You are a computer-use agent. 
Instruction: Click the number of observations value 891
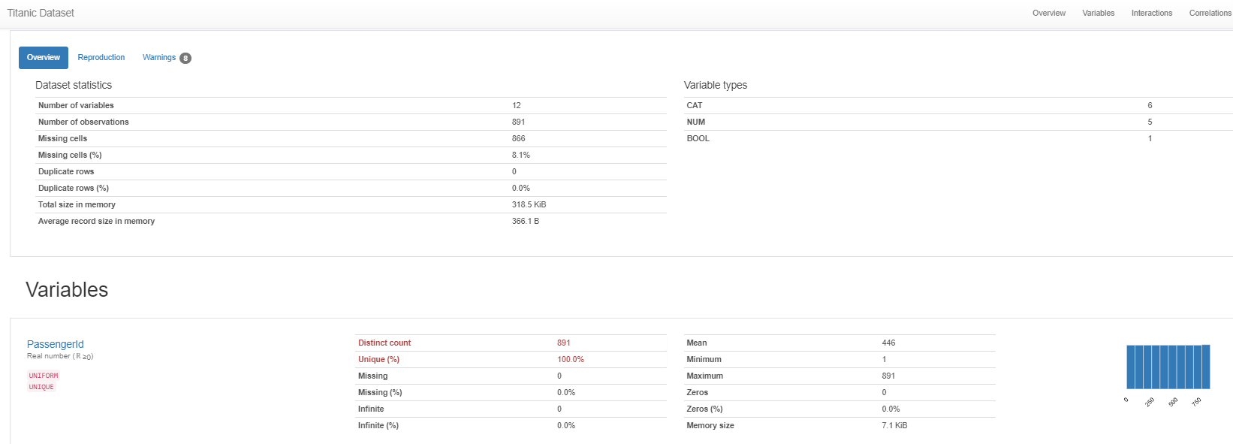518,122
